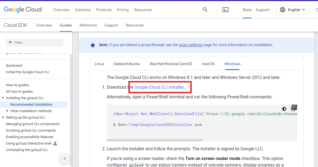318x167 pixels.
Task: Open Support in top bar
Action: (x=263, y=10)
